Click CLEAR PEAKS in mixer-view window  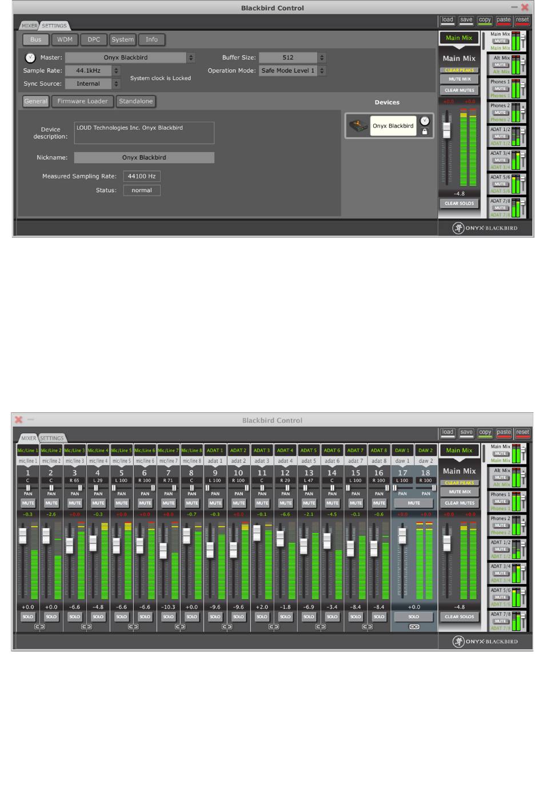460,483
